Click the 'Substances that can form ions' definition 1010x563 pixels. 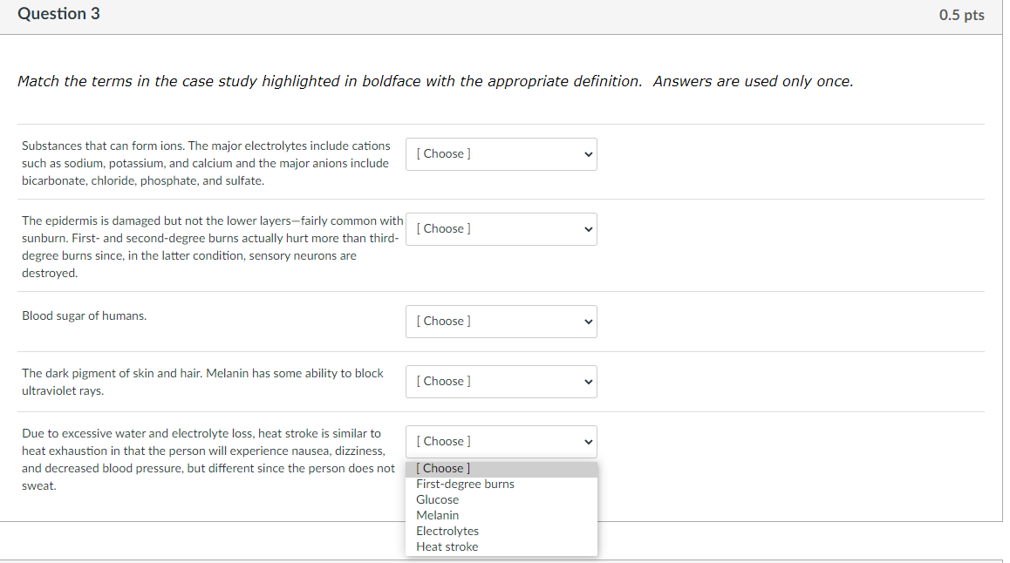coord(206,164)
